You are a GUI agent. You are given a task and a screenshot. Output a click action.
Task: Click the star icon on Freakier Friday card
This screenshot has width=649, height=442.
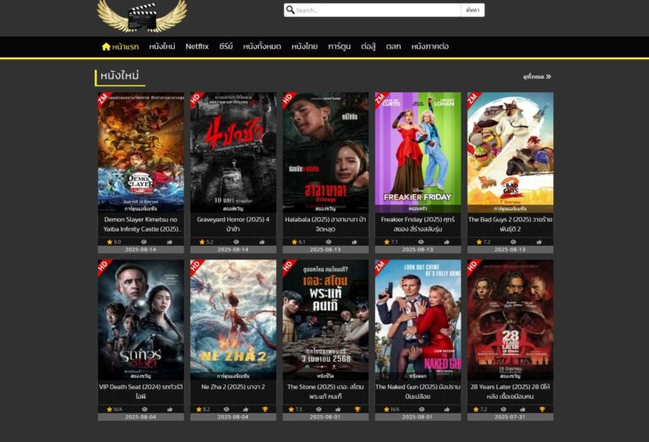tap(386, 242)
